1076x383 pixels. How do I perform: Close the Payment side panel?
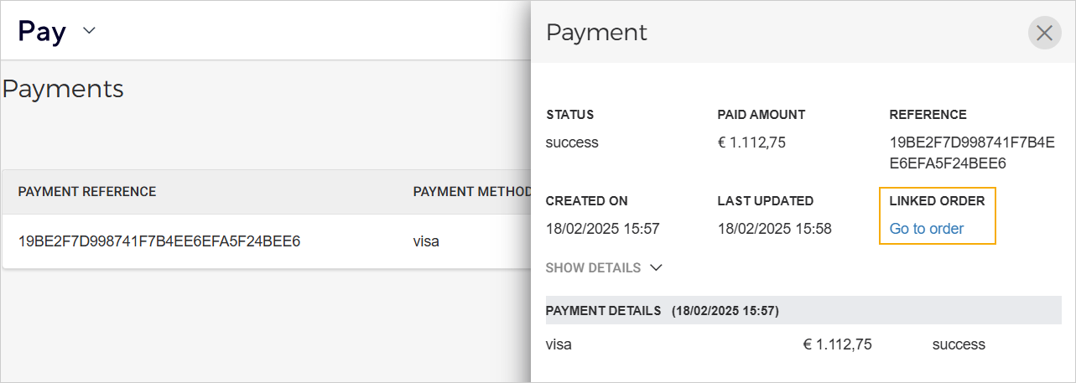click(1044, 33)
